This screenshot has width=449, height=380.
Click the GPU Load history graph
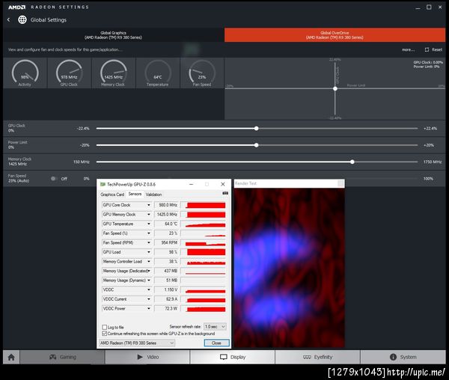tap(204, 252)
